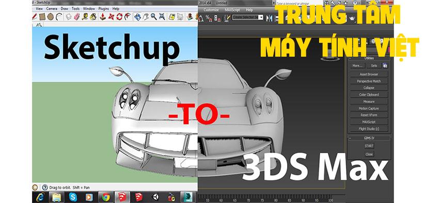Open the Window menu in SketchUp
426x203 pixels.
tap(89, 9)
